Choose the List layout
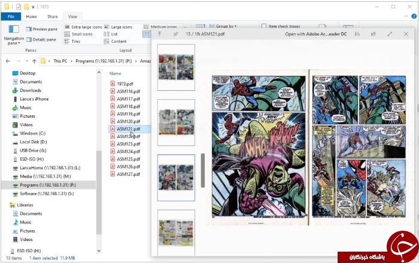Image resolution: width=419 pixels, height=263 pixels. pyautogui.click(x=111, y=34)
